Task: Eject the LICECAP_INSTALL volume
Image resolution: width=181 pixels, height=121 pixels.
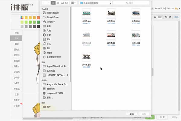Action: 68,75
